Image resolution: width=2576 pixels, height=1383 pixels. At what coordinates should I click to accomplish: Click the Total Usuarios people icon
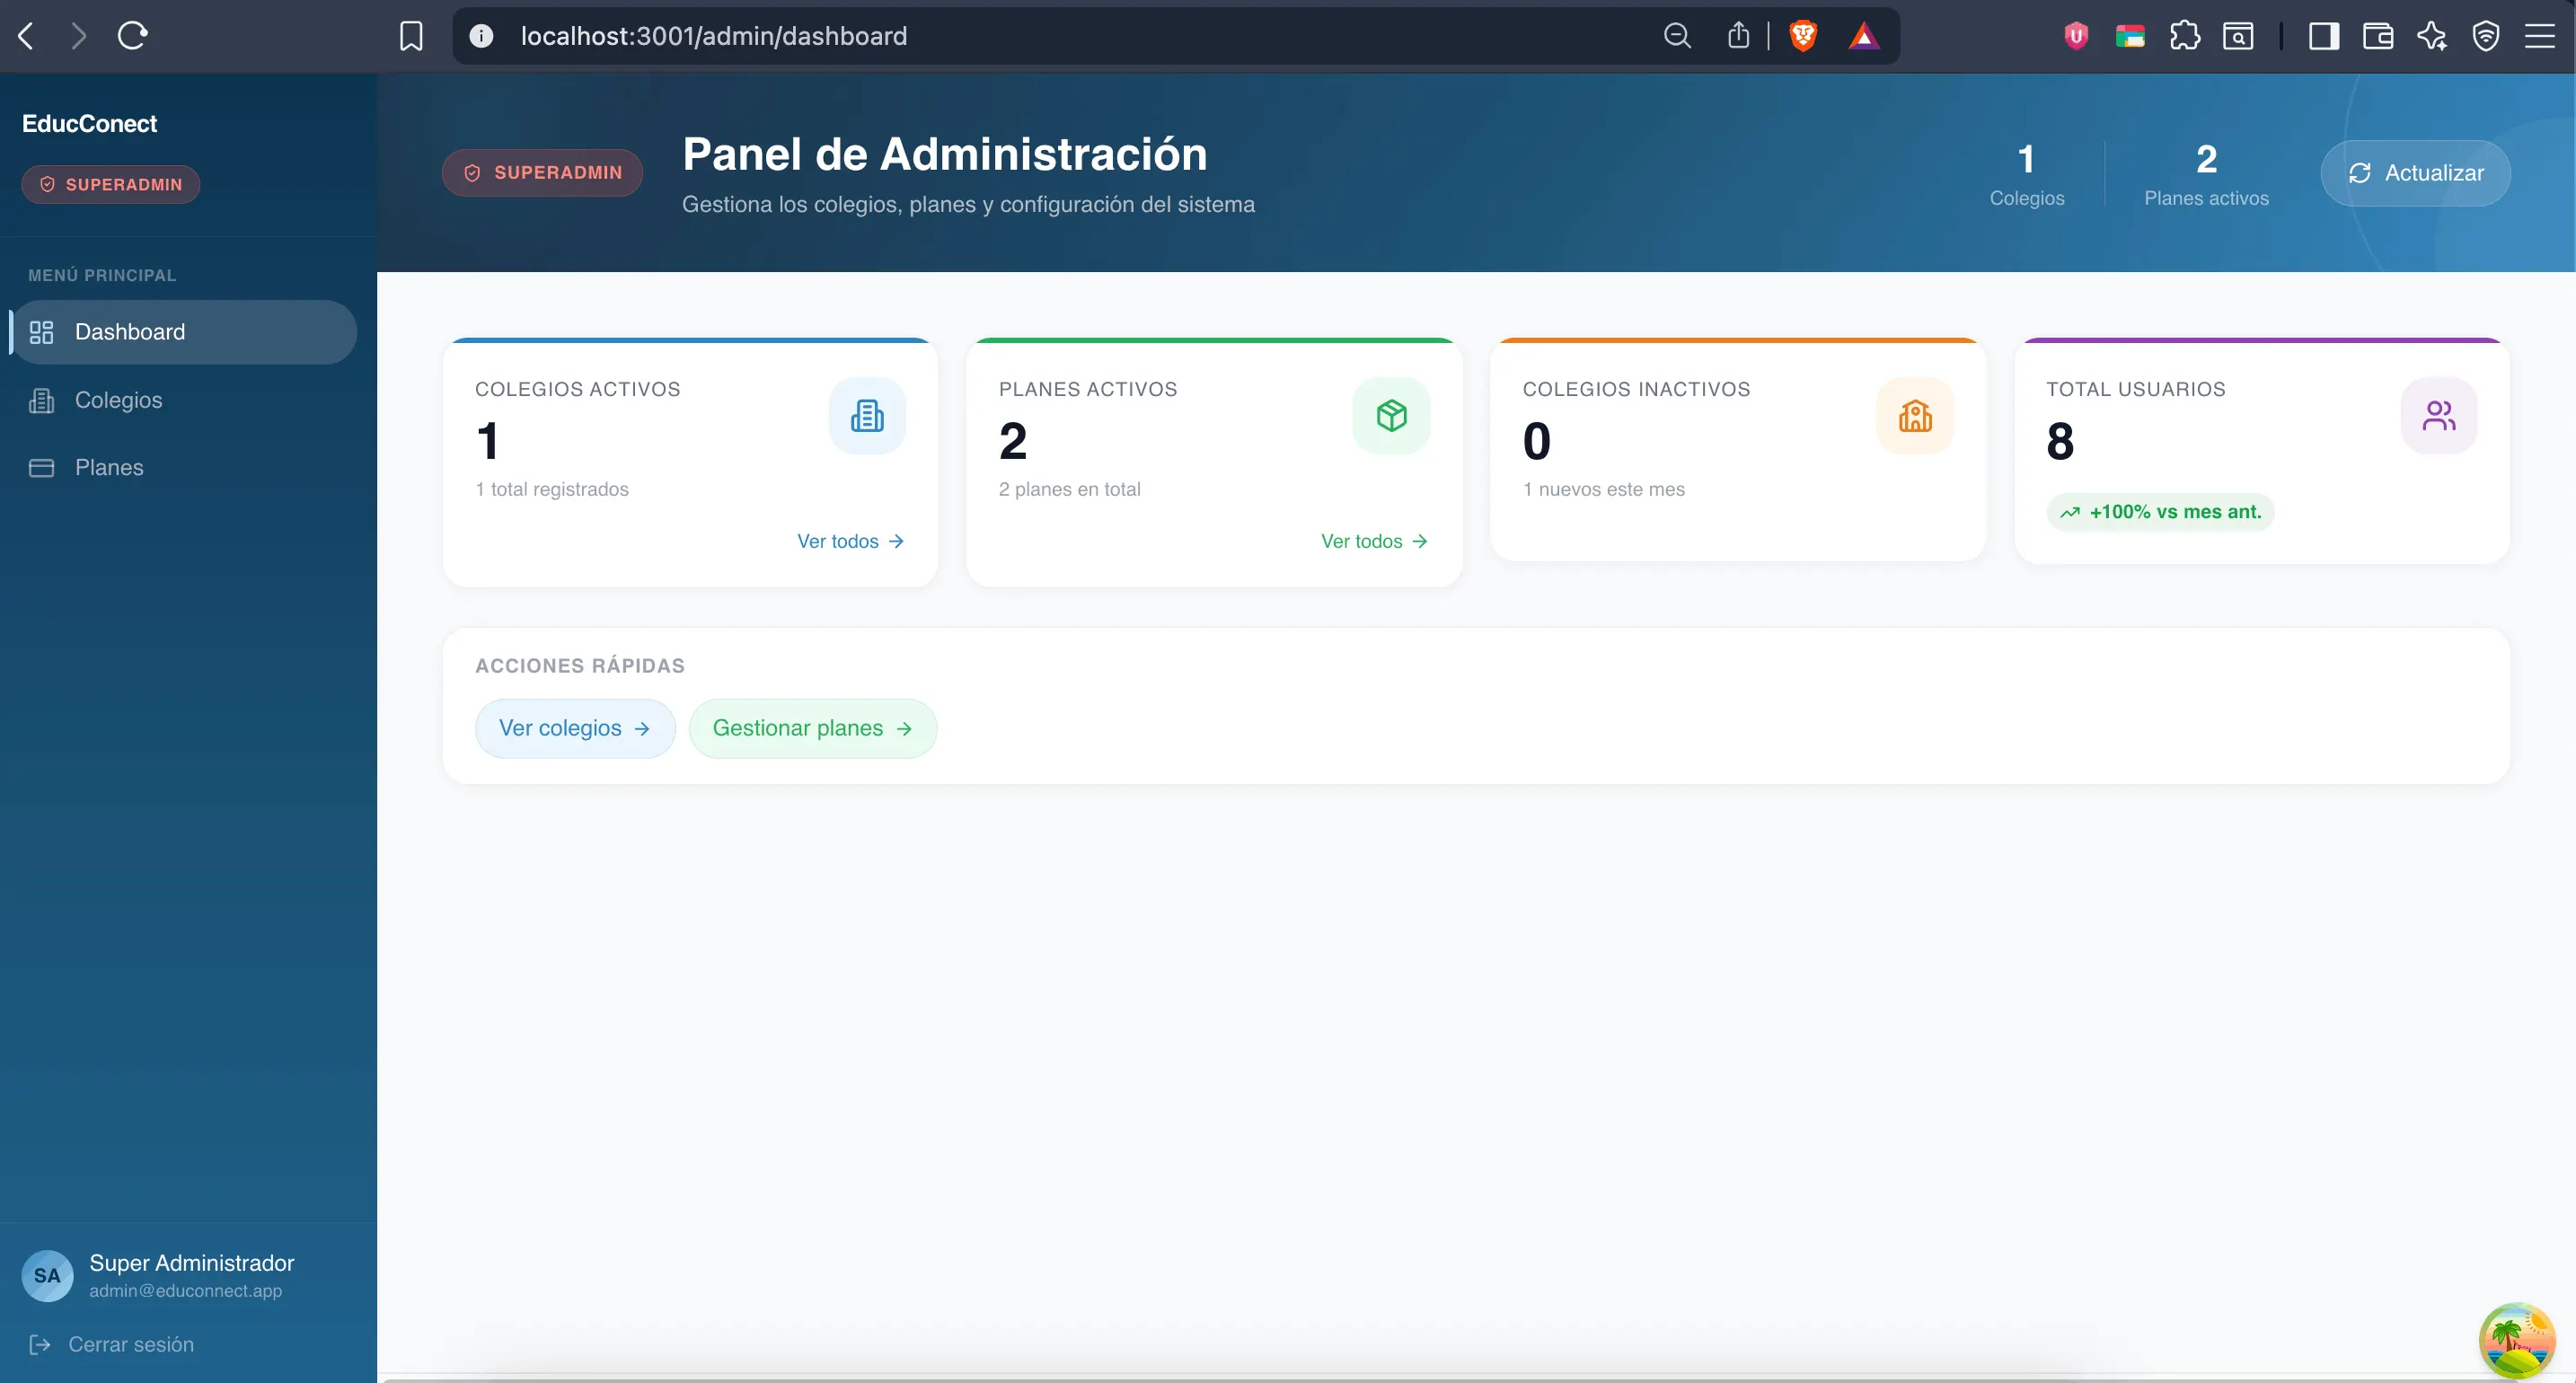click(2438, 415)
